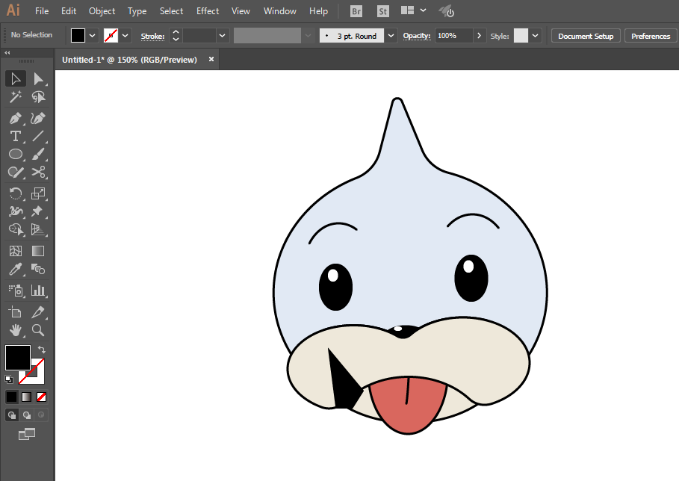Open the Effect menu
The height and width of the screenshot is (481, 679).
coord(208,11)
